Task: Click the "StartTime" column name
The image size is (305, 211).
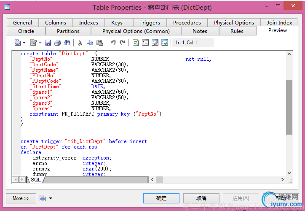Action: [x=45, y=87]
